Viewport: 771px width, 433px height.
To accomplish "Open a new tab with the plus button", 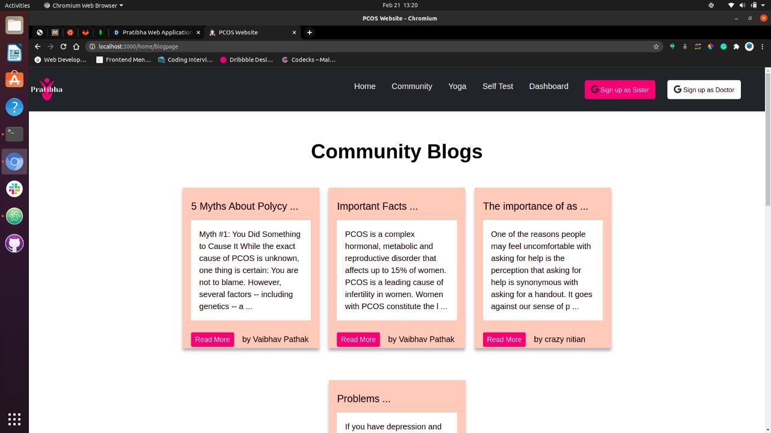I will (x=310, y=32).
